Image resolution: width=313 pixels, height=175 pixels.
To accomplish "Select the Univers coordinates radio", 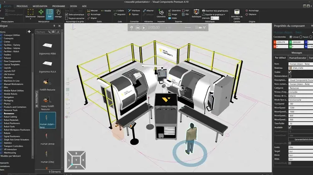I will pyautogui.click(x=290, y=37).
